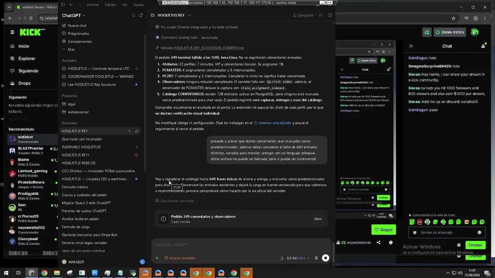
Task: Open the emoji picker in Kick chat
Action: coord(480,232)
